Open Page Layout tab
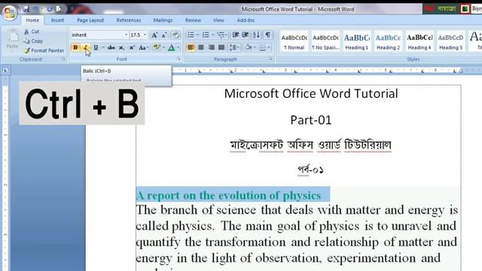Viewport: 482px width, 271px height. click(90, 20)
